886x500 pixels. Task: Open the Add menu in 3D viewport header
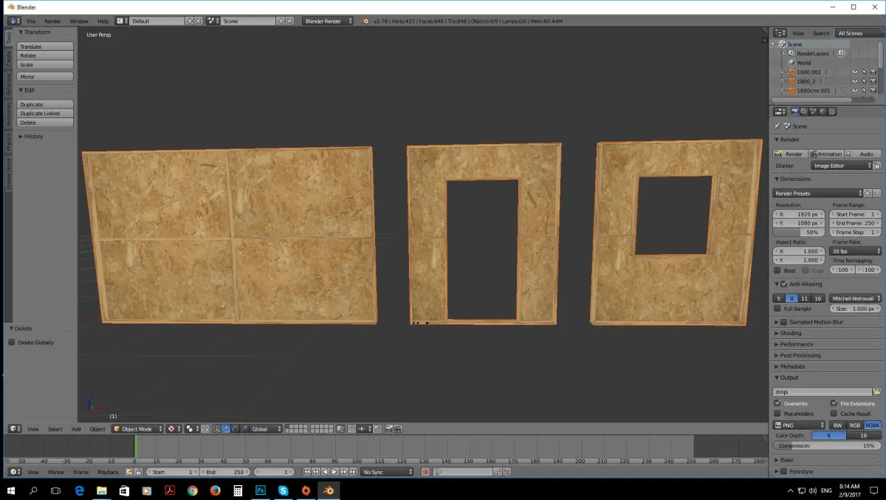pyautogui.click(x=76, y=429)
